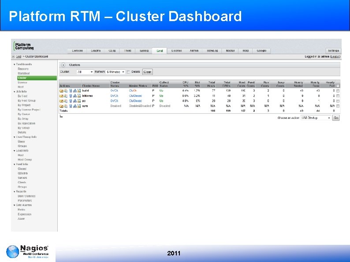This screenshot has width=350, height=262.
Task: Open the Ok/Ok cluster status link for build
Action: coord(114,91)
